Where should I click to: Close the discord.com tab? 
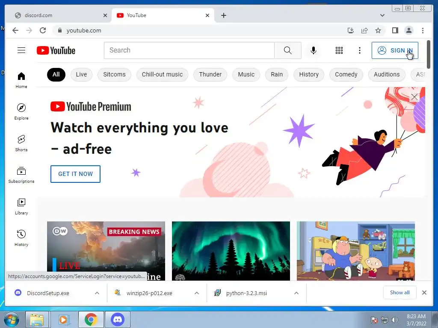coord(105,15)
